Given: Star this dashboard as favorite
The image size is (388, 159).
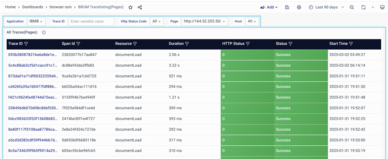Looking at the screenshot, I should pyautogui.click(x=131, y=7).
